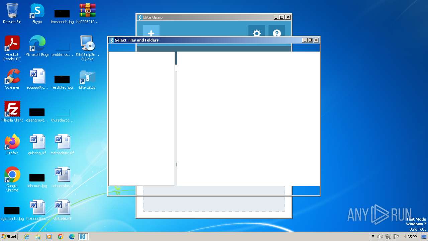428x241 pixels.
Task: Minimize the Select Files and Folders dialog
Action: 305,40
